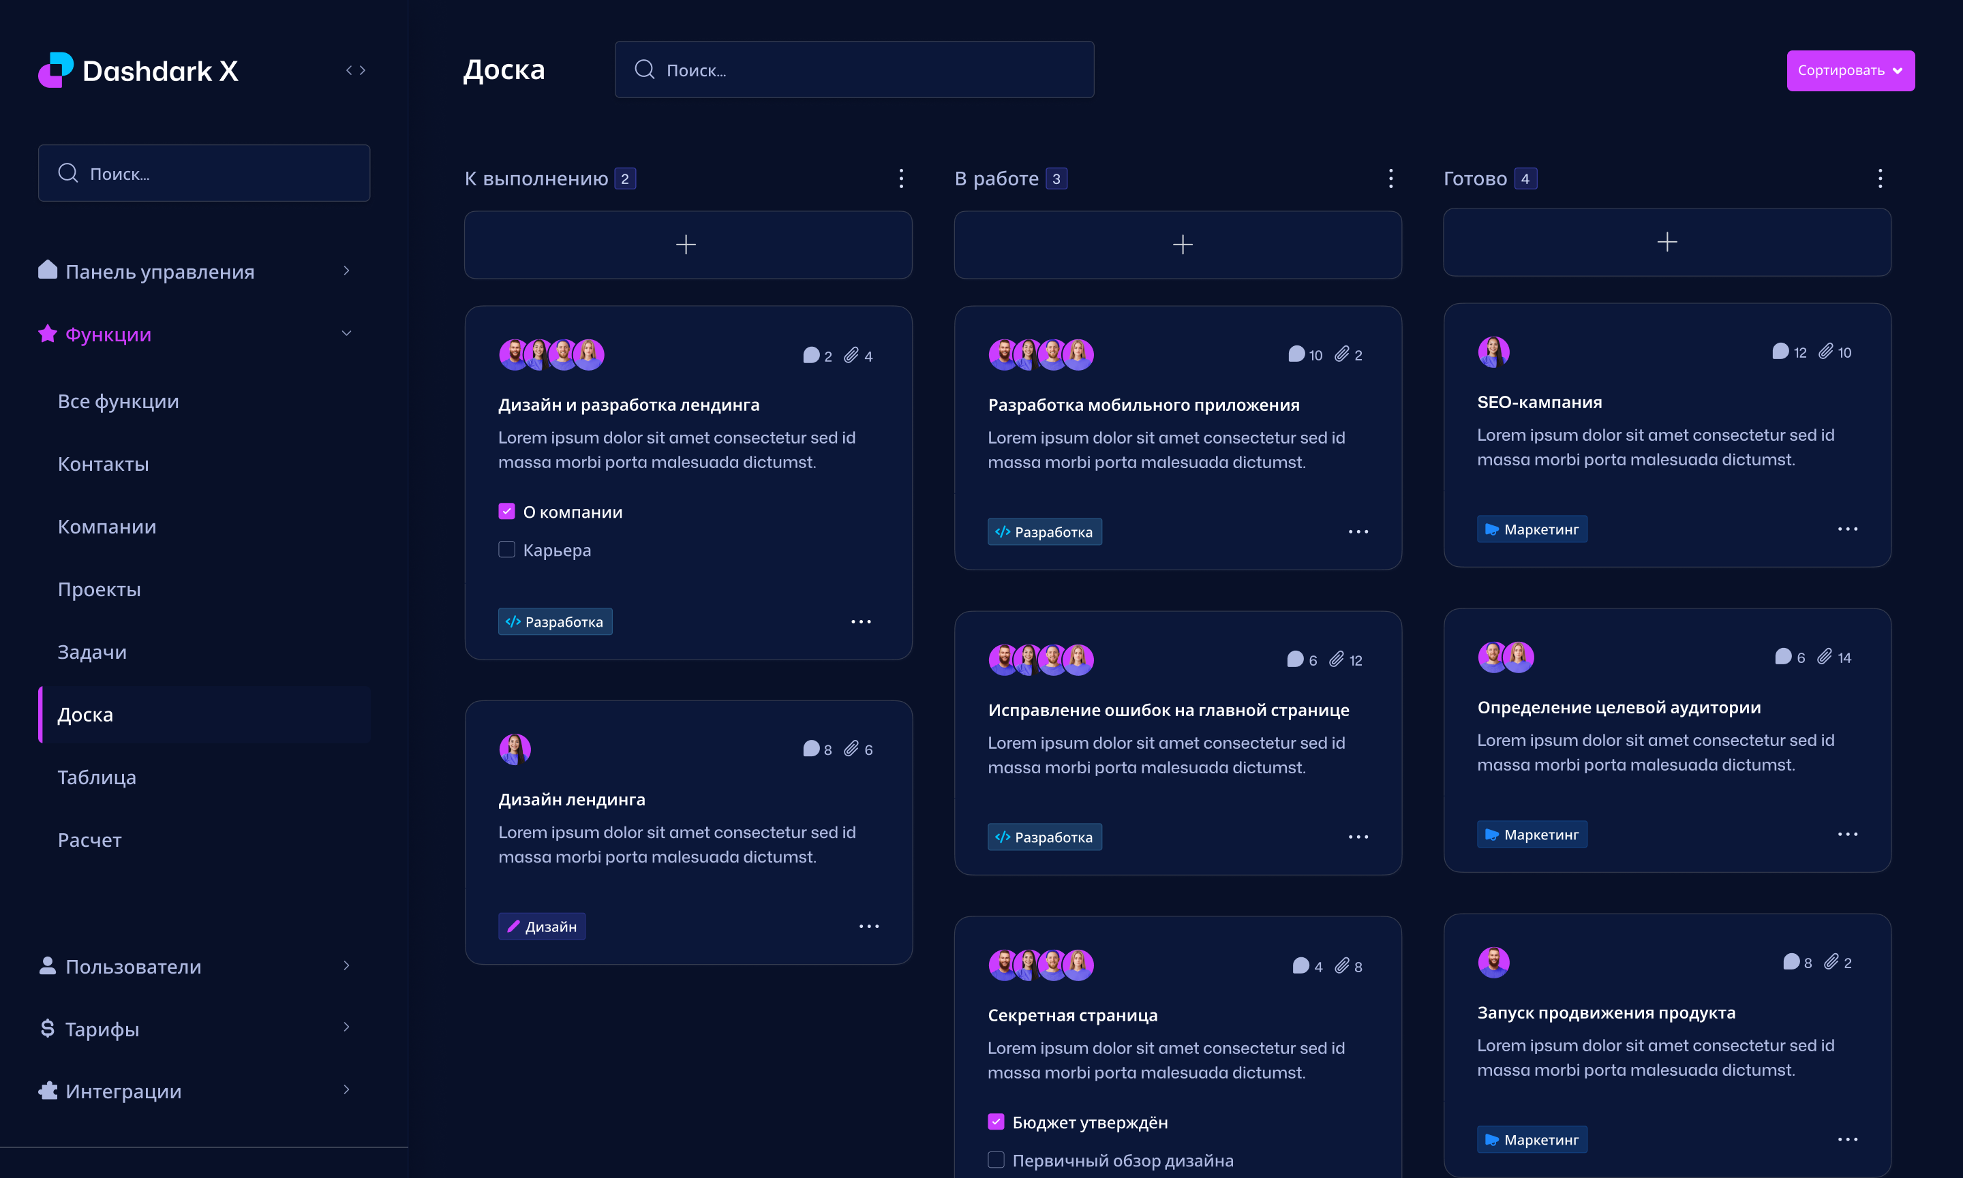Click the comments icon on the Дизайн лендинга card
The image size is (1963, 1178).
pos(811,749)
